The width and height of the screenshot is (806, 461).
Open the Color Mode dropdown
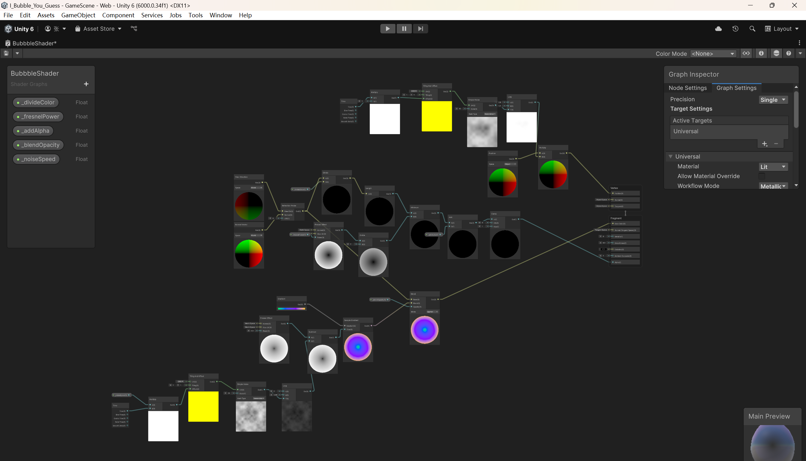click(712, 54)
